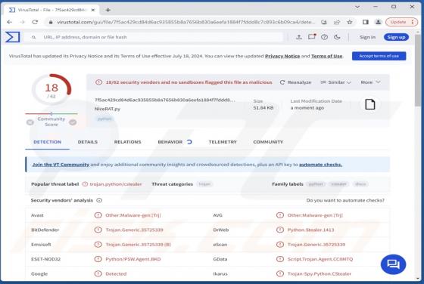The height and width of the screenshot is (284, 424).
Task: Open the VirusTotal logo home icon
Action: (x=12, y=37)
